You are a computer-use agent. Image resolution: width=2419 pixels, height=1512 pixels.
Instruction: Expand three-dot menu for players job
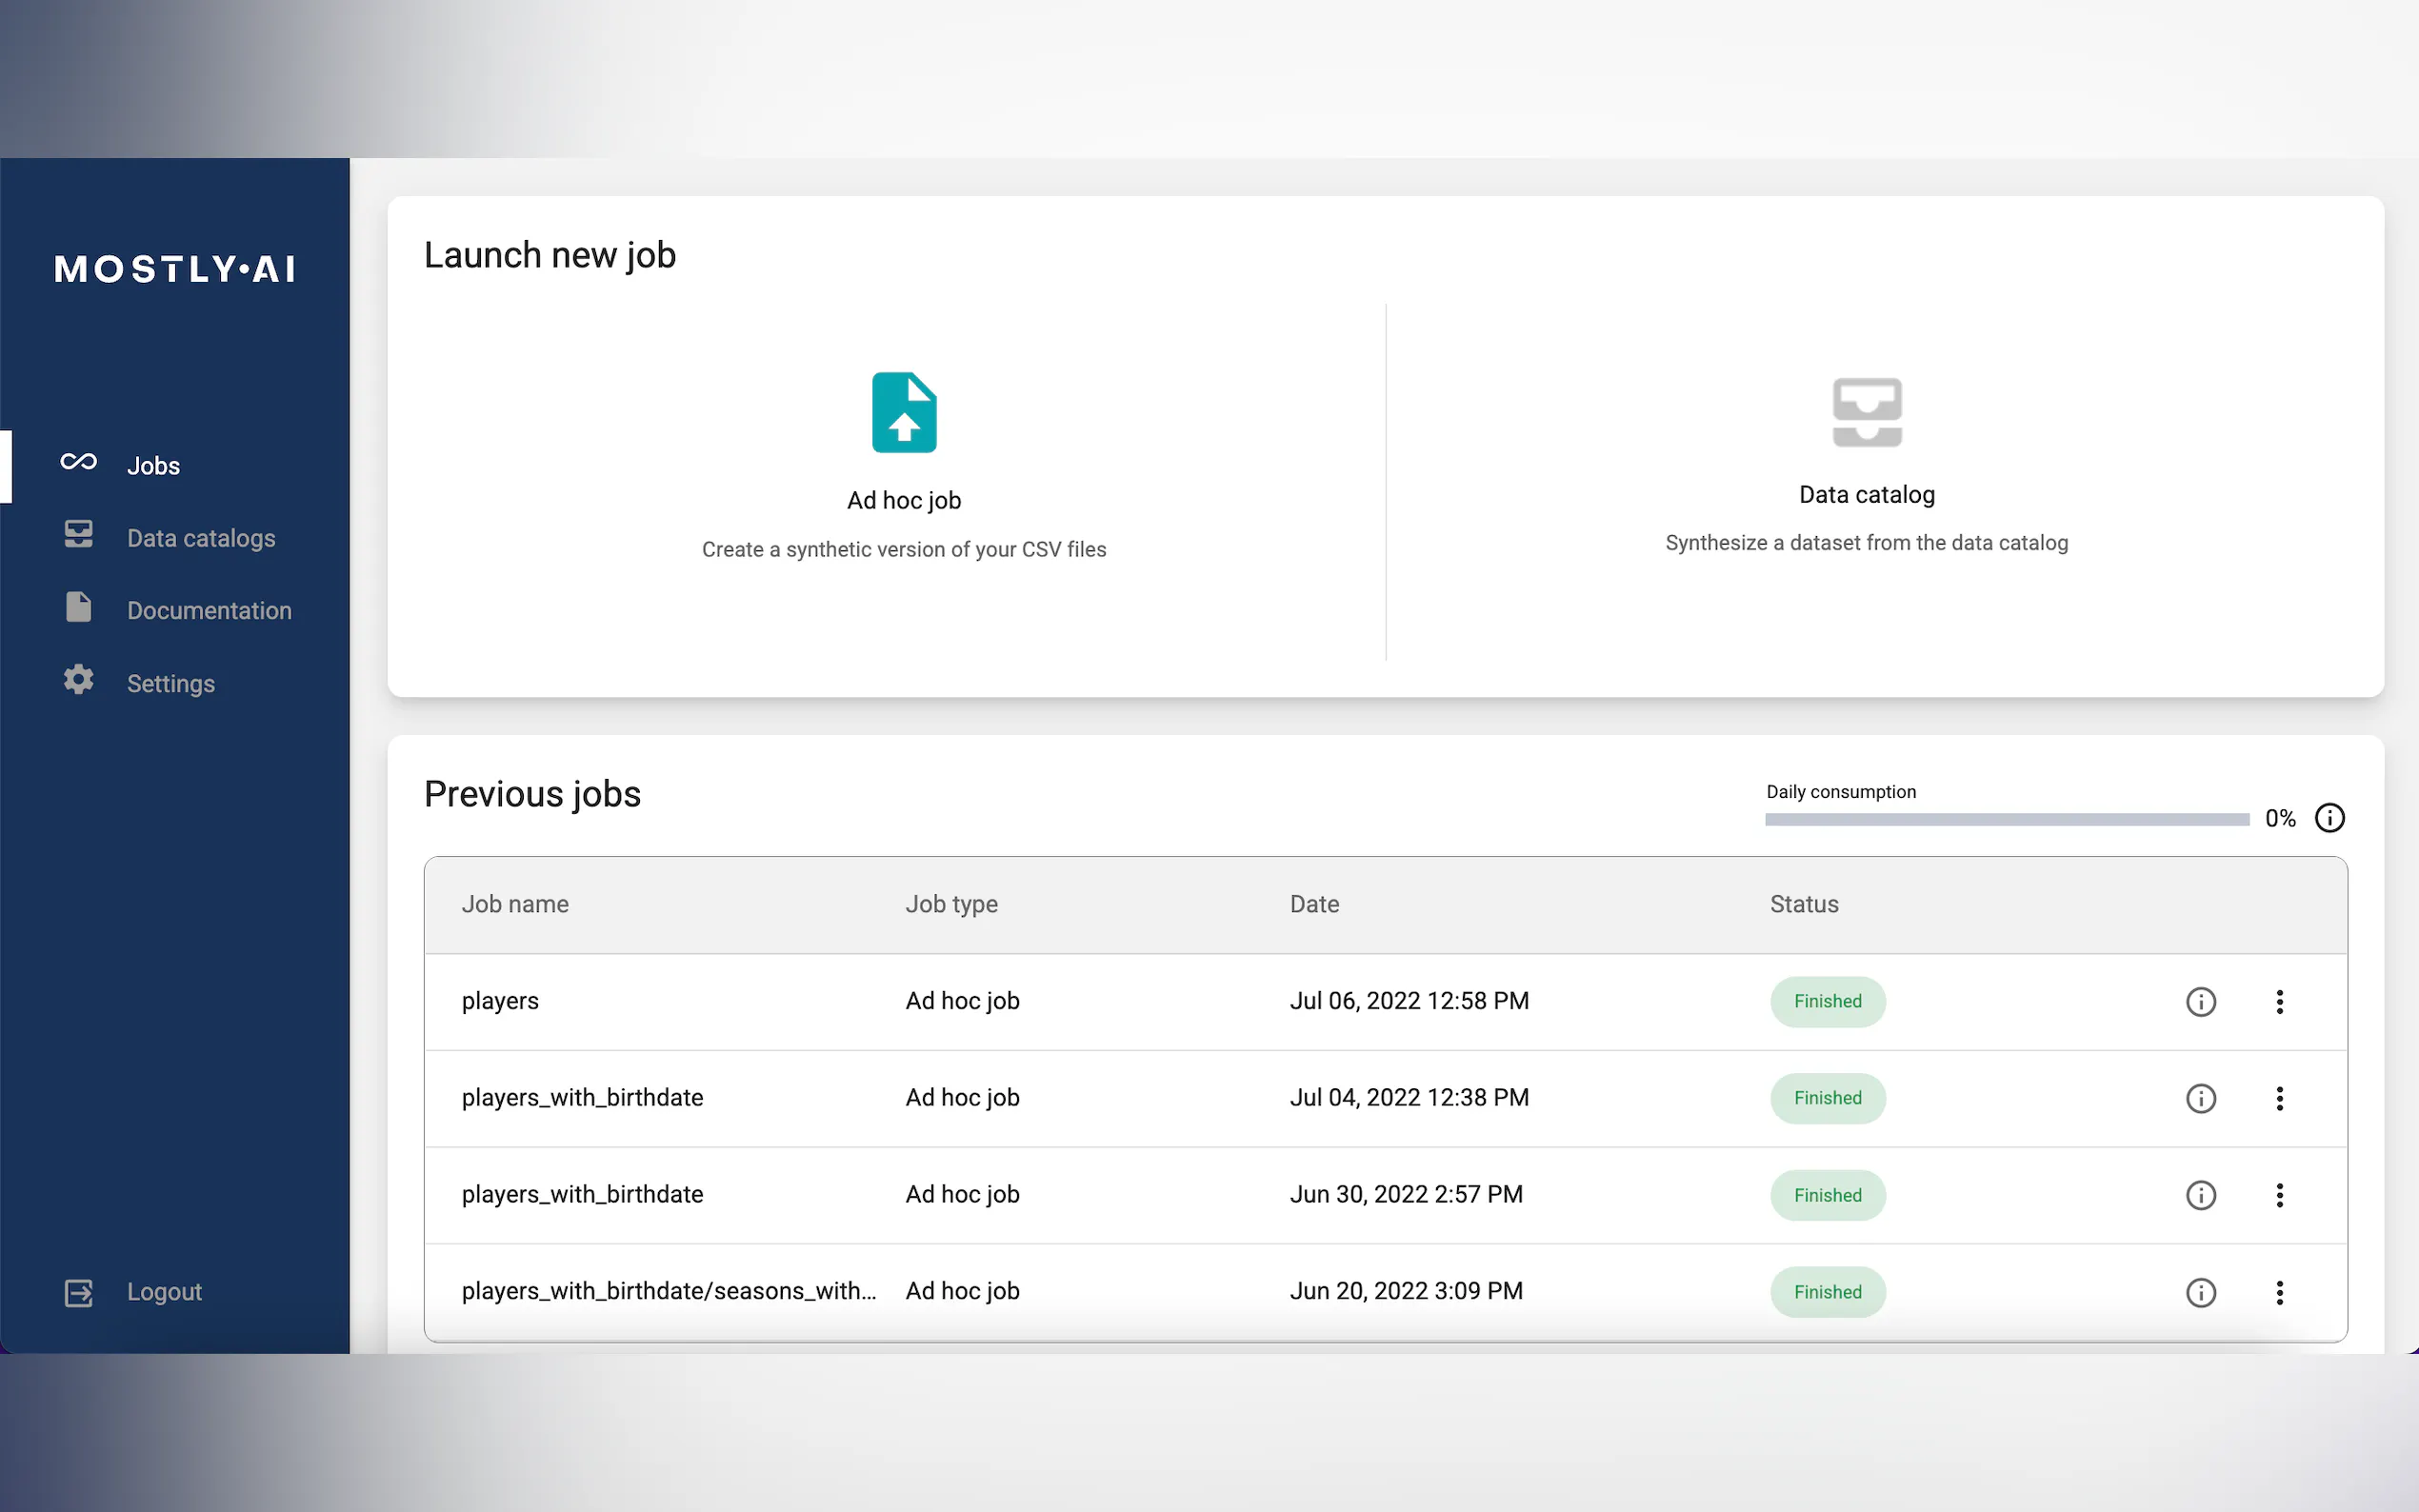point(2279,1002)
